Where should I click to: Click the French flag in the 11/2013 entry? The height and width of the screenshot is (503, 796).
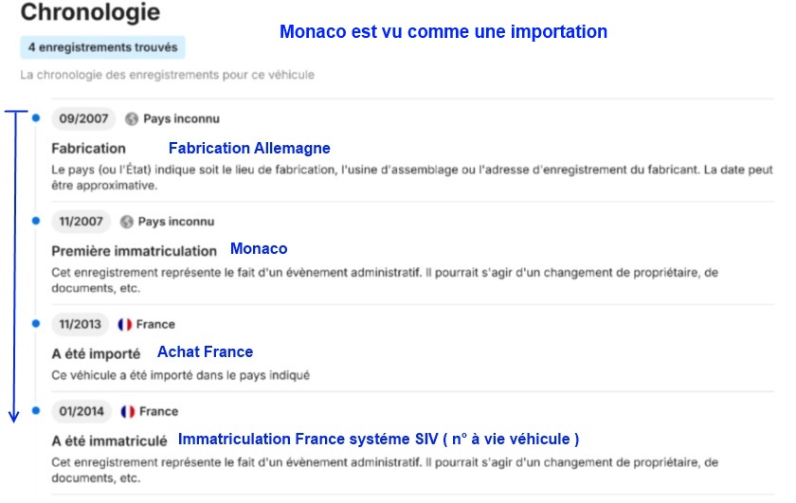point(124,324)
